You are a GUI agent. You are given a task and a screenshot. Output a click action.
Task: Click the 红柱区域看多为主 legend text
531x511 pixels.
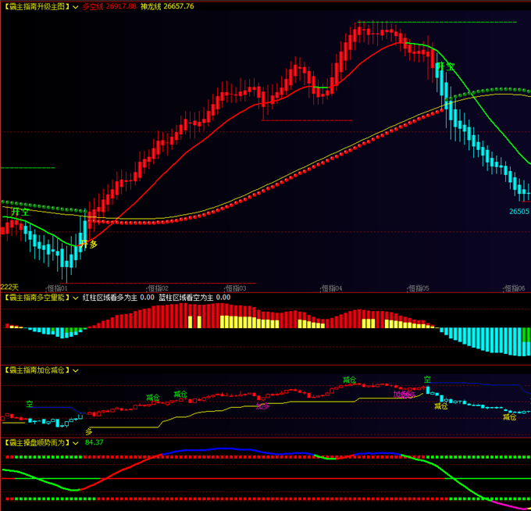pyautogui.click(x=117, y=297)
